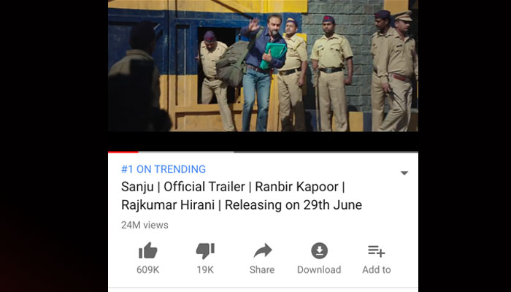
Task: Click the 24M views text
Action: point(145,225)
